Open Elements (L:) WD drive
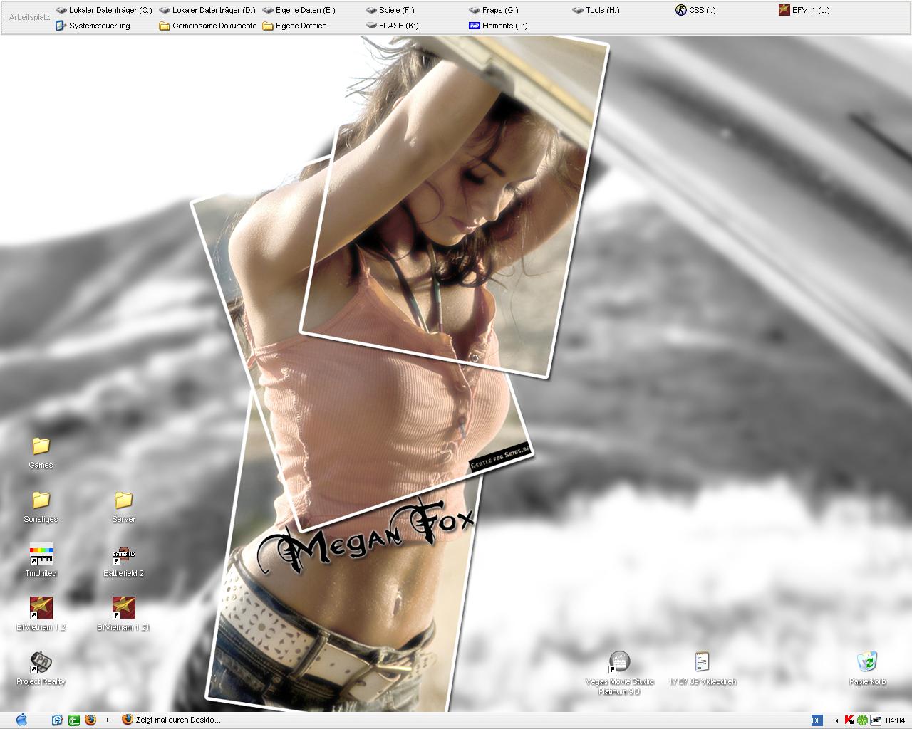Image resolution: width=912 pixels, height=729 pixels. pyautogui.click(x=499, y=26)
